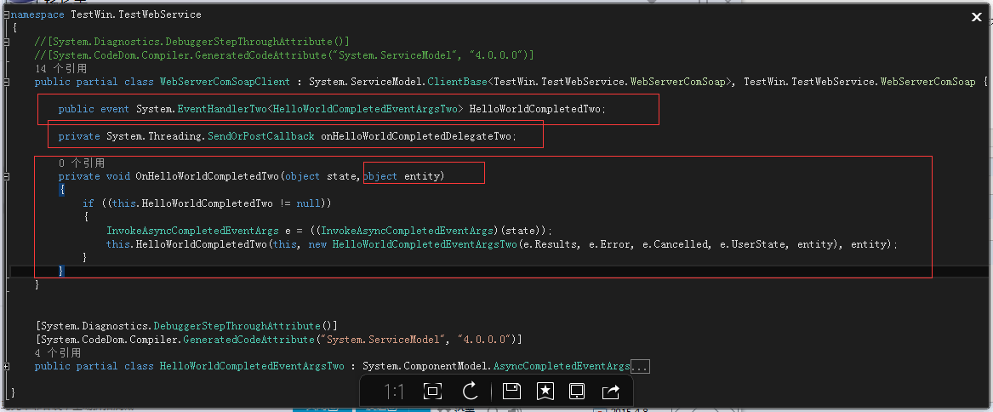The height and width of the screenshot is (412, 993).
Task: Expand the collapsed HelloWorldCompletedEventArgsTwo class
Action: point(6,366)
